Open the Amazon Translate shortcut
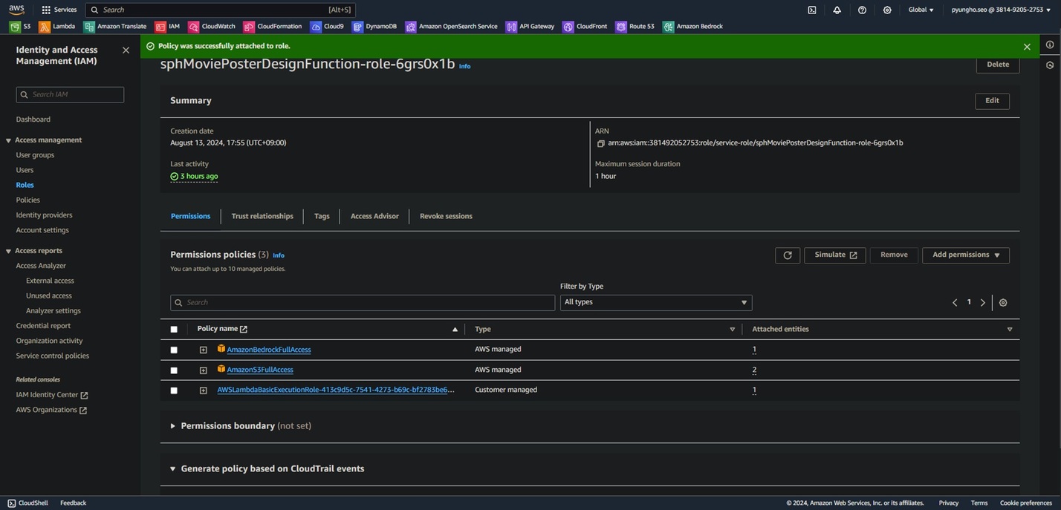1061x510 pixels. pyautogui.click(x=115, y=27)
